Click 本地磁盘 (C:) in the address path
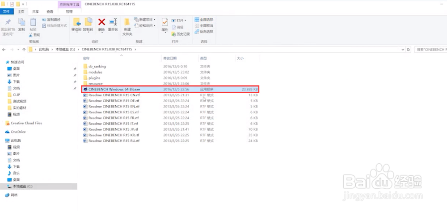 click(x=65, y=50)
